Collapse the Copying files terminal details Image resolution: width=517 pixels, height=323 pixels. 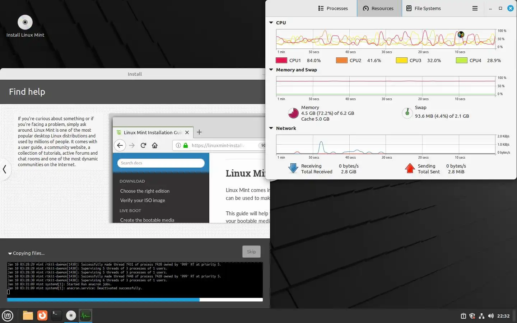[x=10, y=253]
